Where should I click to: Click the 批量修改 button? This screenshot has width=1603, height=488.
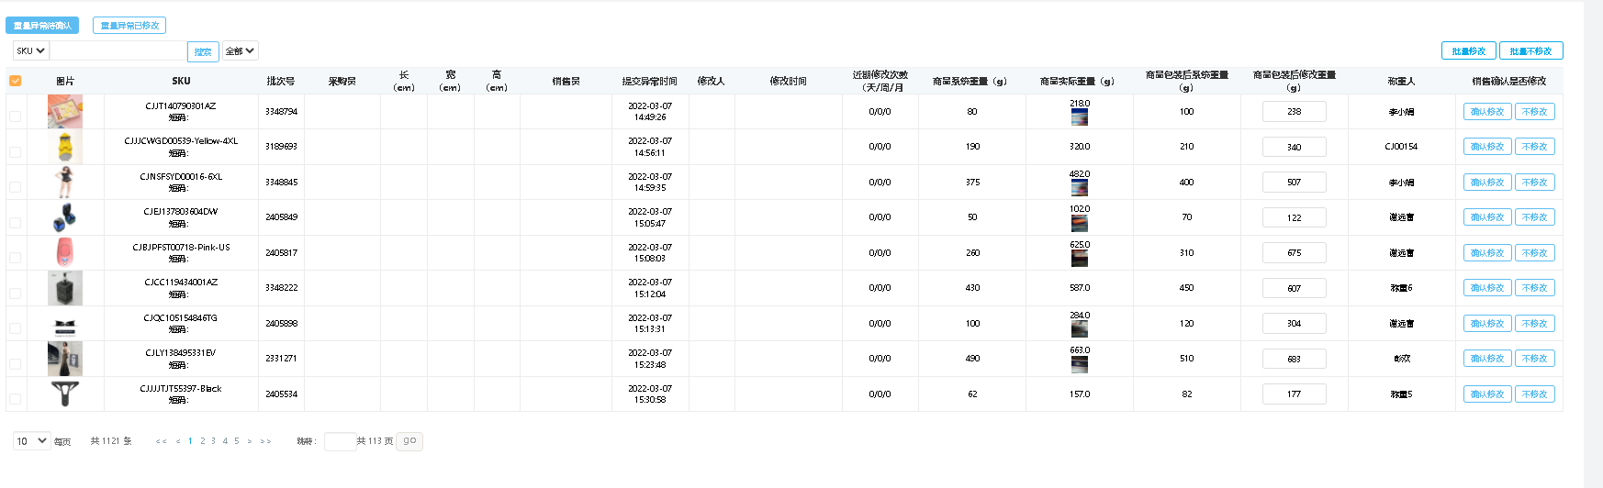pos(1469,51)
